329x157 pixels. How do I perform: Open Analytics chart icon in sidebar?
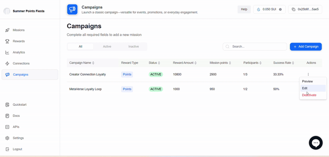click(7, 52)
